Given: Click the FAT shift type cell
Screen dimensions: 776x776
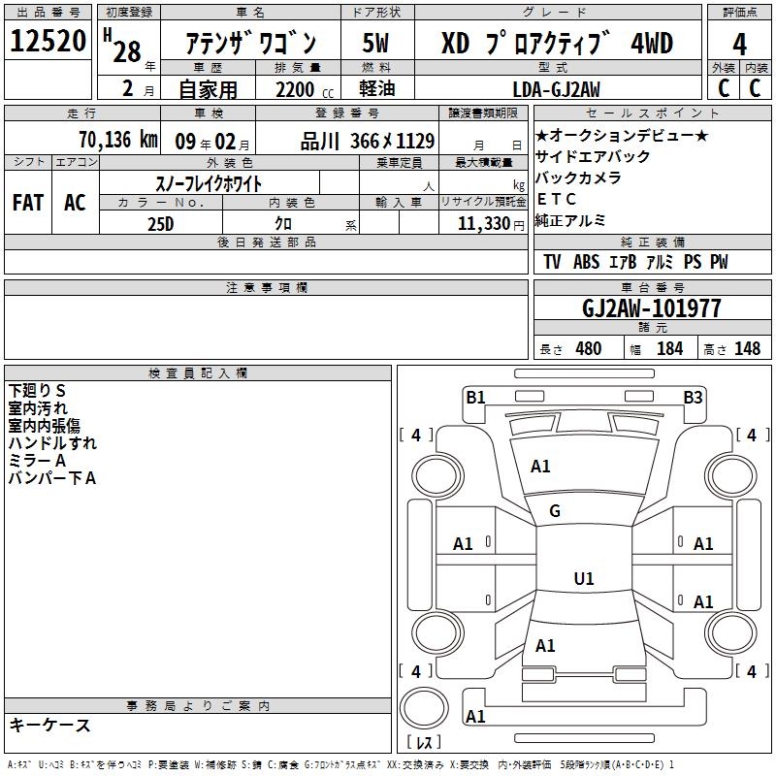Looking at the screenshot, I should tap(27, 203).
